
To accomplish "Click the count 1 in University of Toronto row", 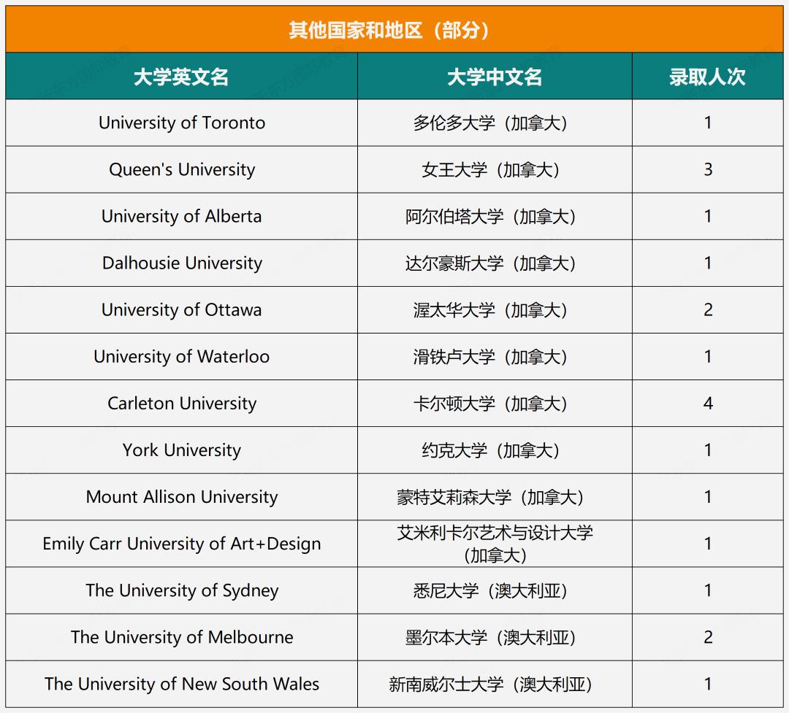I will pos(708,123).
